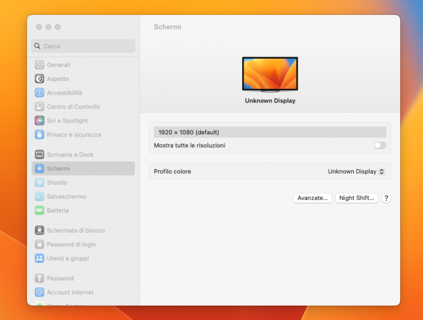Open Generali settings section

tap(83, 65)
